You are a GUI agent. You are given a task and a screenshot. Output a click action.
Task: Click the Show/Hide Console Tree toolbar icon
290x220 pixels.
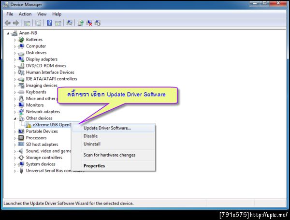[27, 23]
